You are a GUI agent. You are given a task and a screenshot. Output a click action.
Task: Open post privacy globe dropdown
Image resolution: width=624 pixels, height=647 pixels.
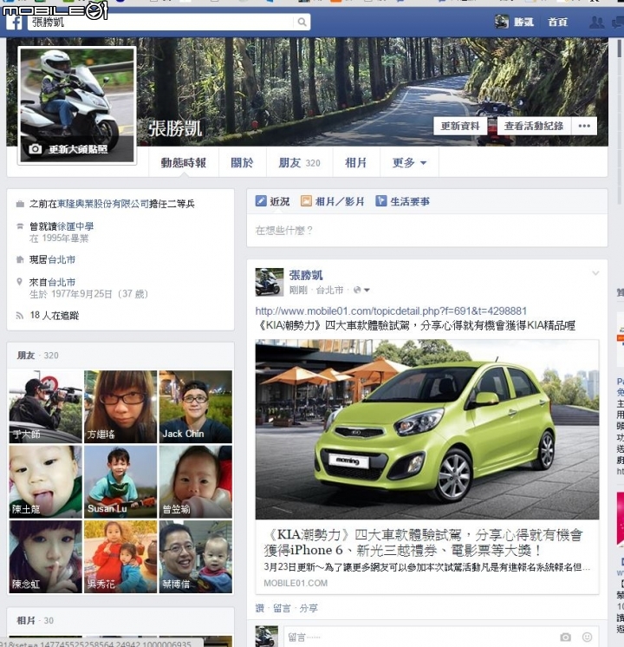tap(361, 290)
